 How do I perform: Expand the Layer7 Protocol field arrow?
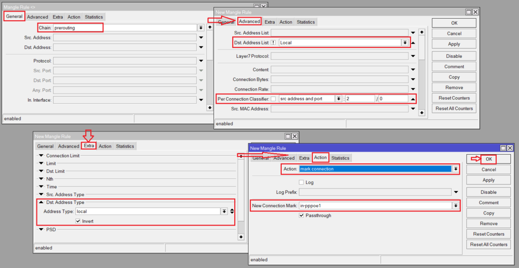point(414,56)
